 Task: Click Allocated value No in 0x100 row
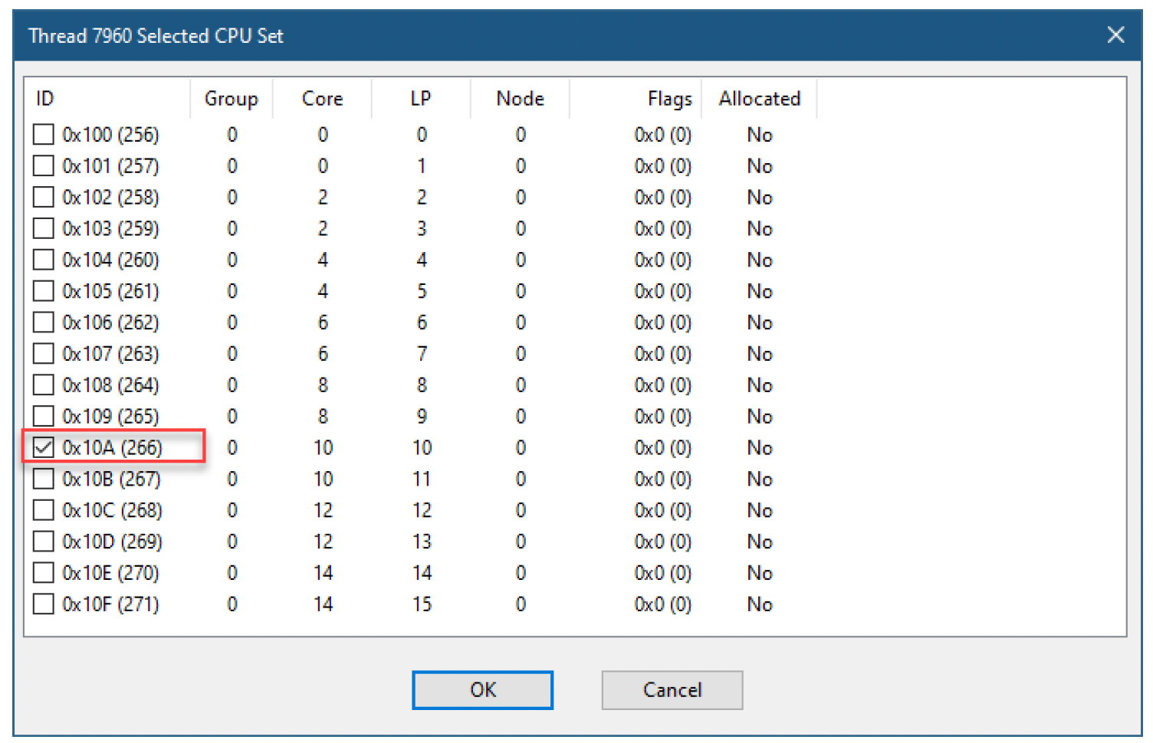760,135
